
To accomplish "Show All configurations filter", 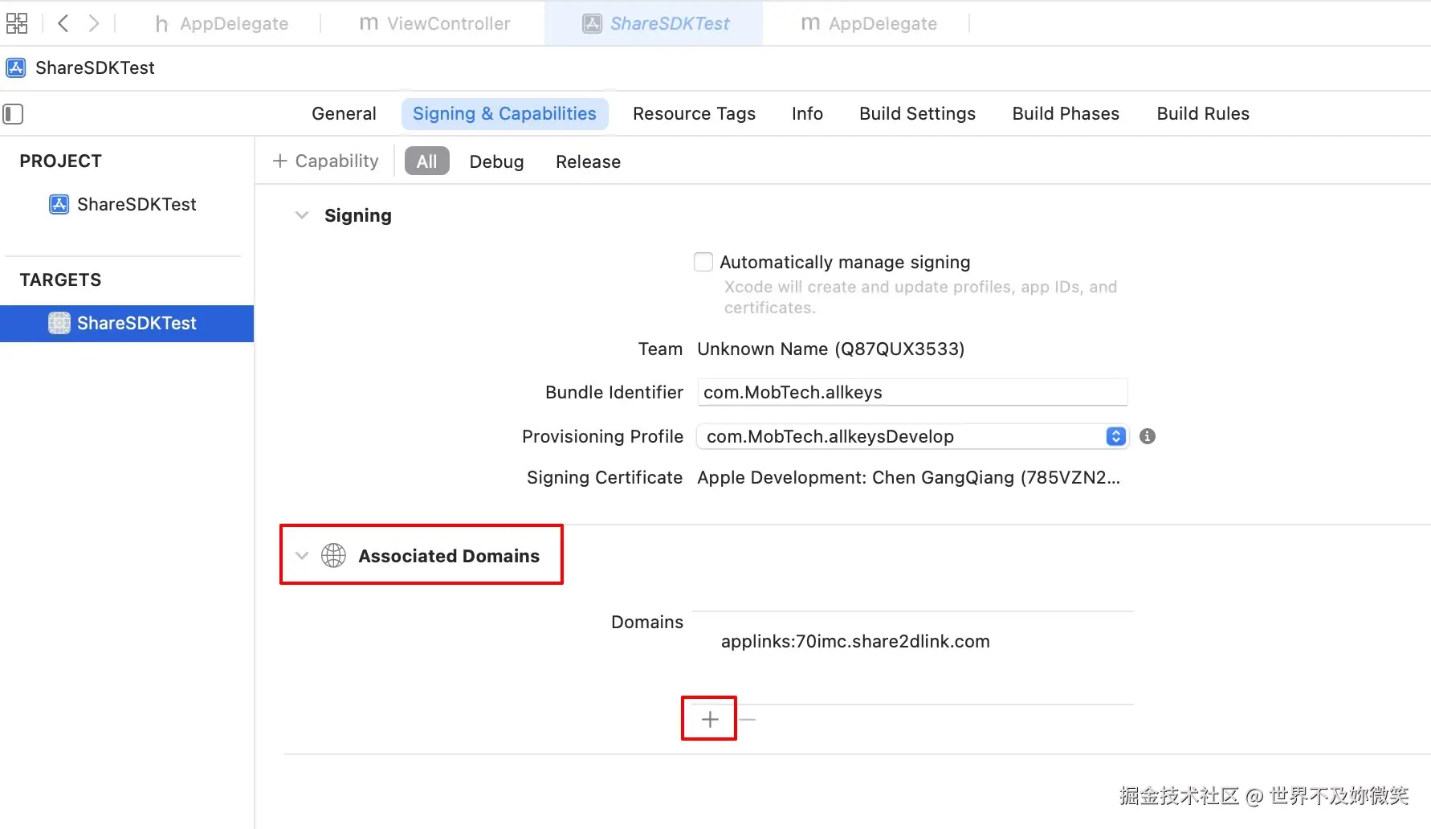I will tap(426, 161).
